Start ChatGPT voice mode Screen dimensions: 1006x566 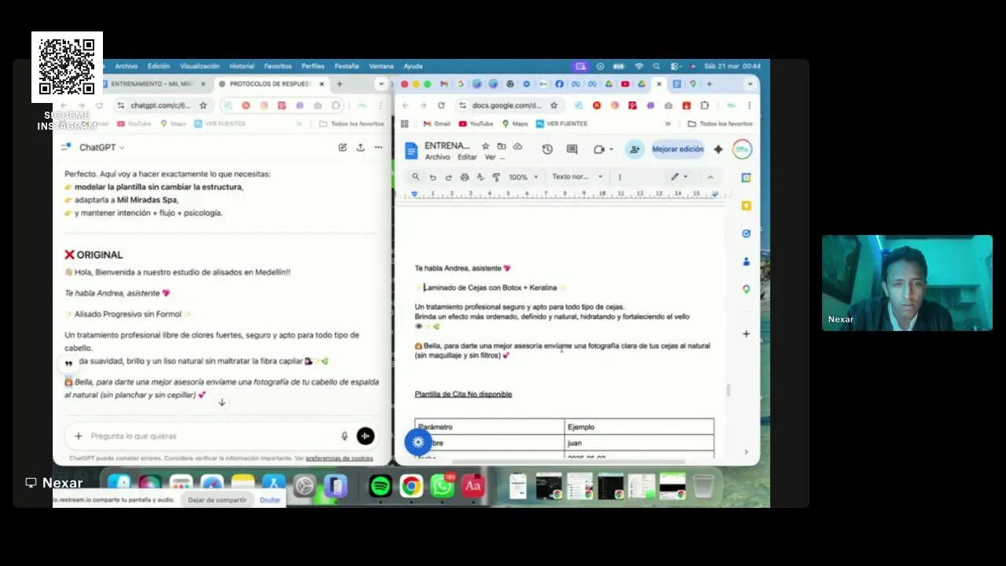pyautogui.click(x=365, y=436)
